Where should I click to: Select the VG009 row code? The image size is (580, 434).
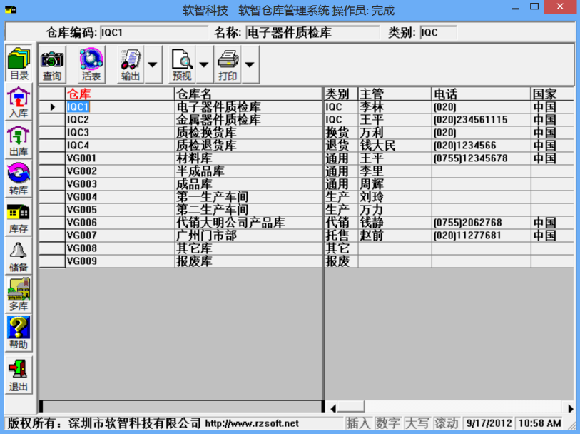click(x=119, y=261)
